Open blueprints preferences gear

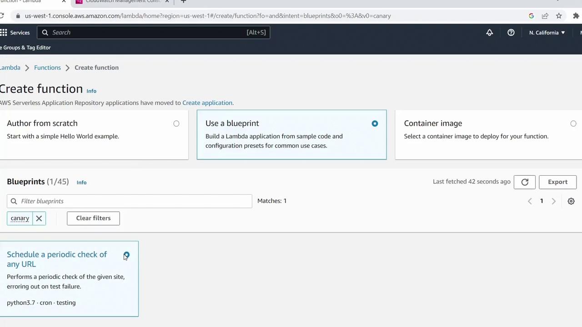click(x=571, y=201)
